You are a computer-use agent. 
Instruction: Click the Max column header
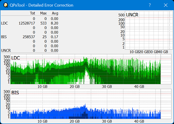43,13
